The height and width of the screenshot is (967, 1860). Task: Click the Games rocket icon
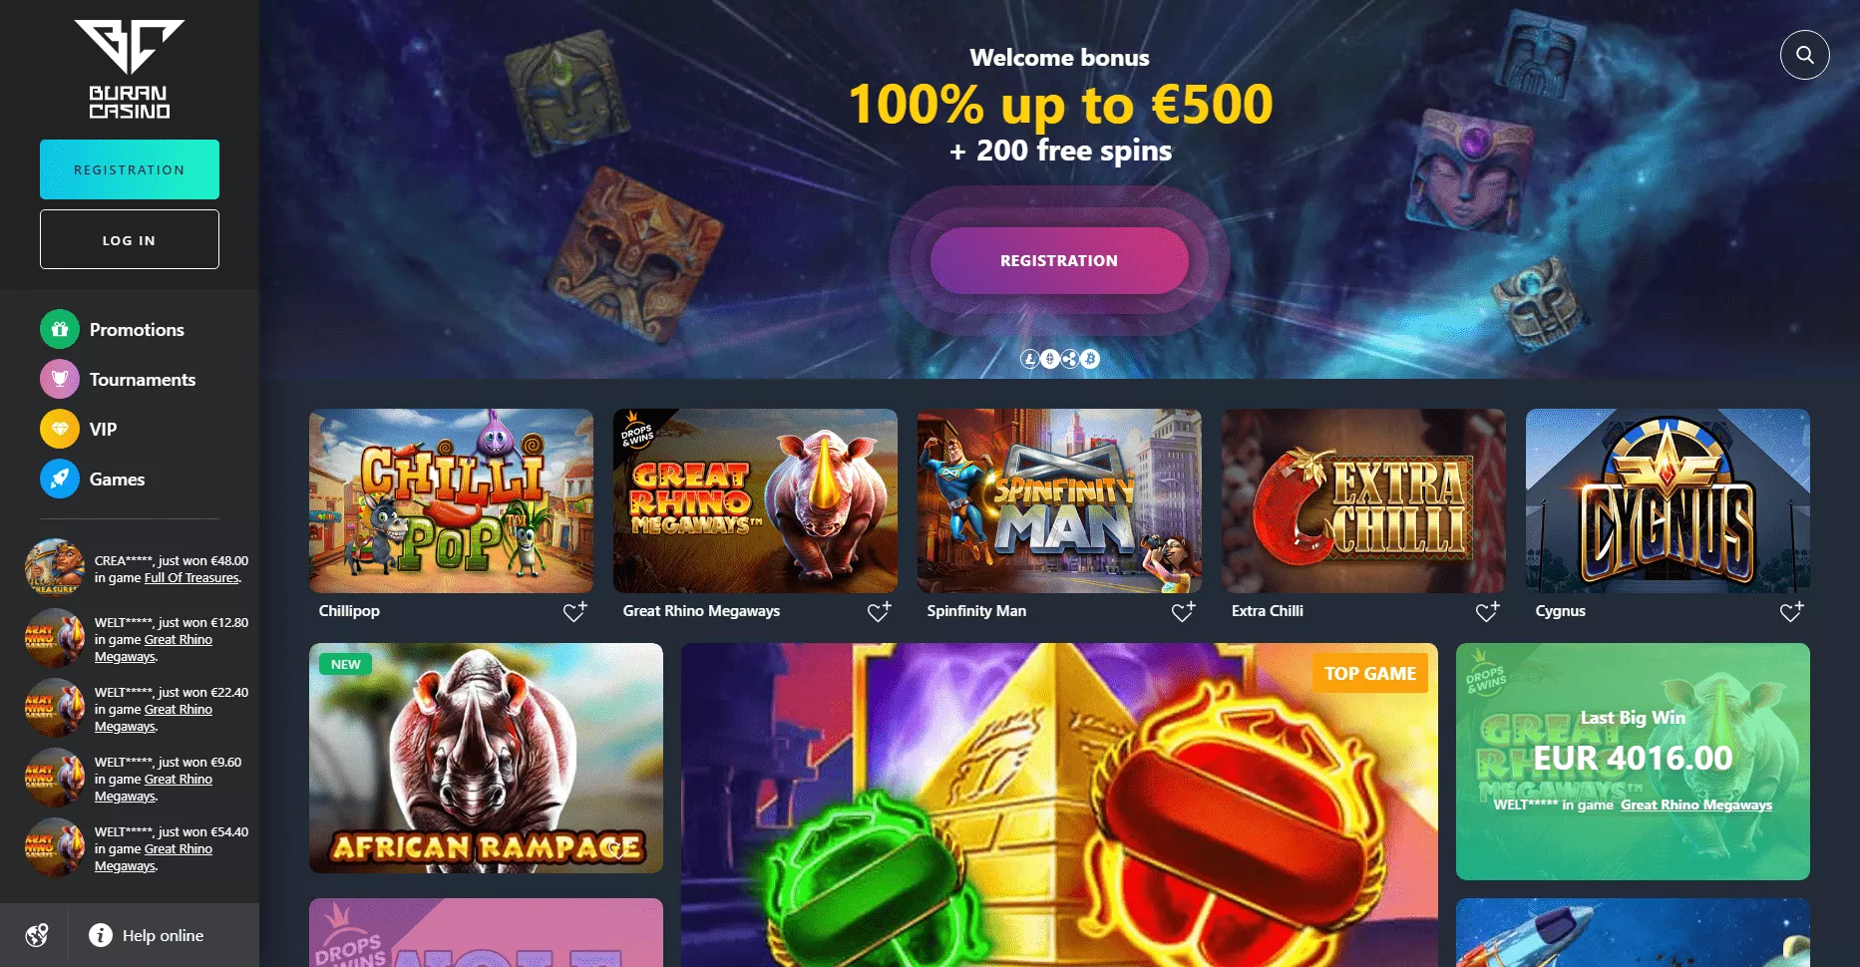click(60, 479)
